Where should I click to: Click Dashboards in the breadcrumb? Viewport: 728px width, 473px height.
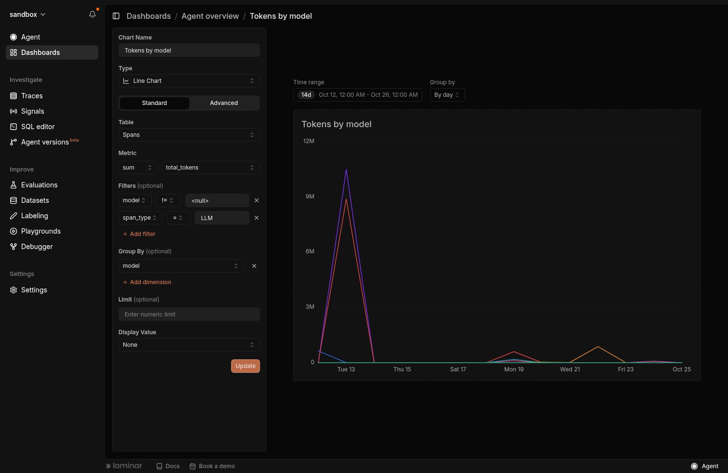pos(149,16)
